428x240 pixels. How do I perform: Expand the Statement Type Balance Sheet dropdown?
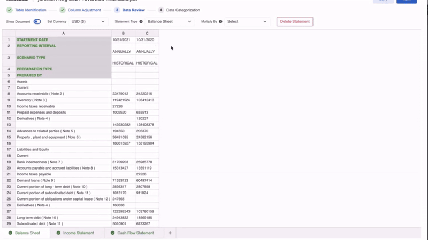(169, 22)
